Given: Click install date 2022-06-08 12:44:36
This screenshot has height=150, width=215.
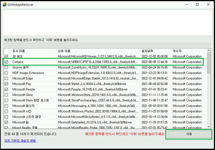Looking at the screenshot, I should click(155, 62).
